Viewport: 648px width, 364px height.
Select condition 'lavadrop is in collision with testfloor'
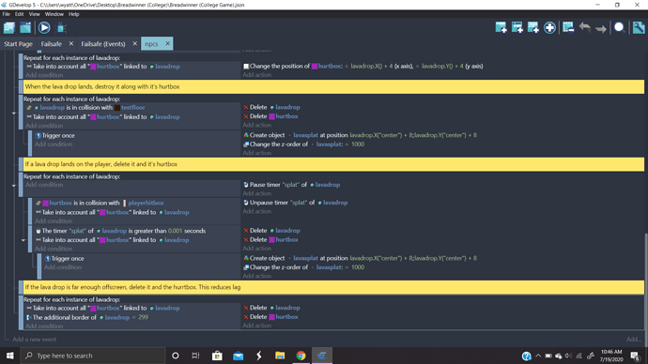(85, 107)
